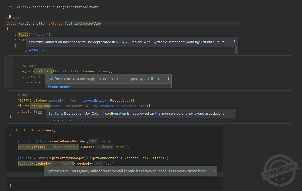Click the OneToMany class icon in tooltip

click(49, 87)
